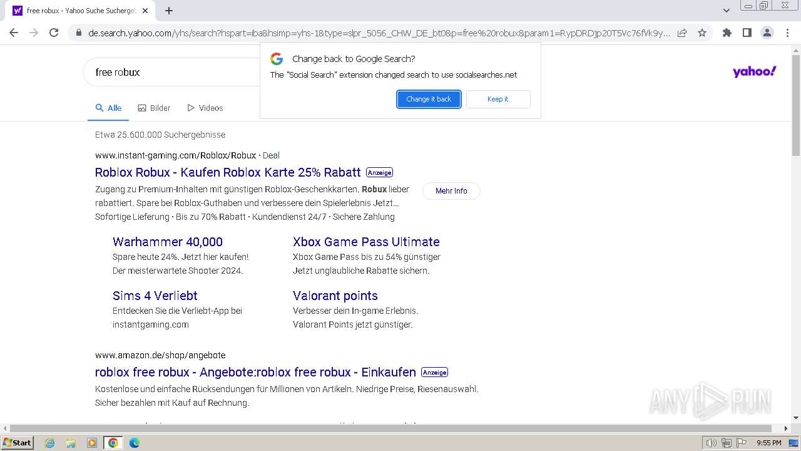Screen dimensions: 801x451
Task: Open the Extensions puzzle icon
Action: point(727,33)
